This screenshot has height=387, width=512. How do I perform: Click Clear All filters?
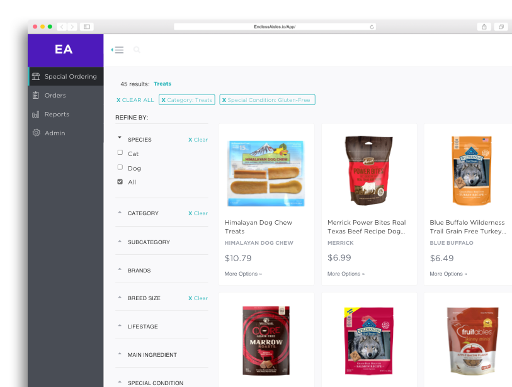pyautogui.click(x=135, y=100)
